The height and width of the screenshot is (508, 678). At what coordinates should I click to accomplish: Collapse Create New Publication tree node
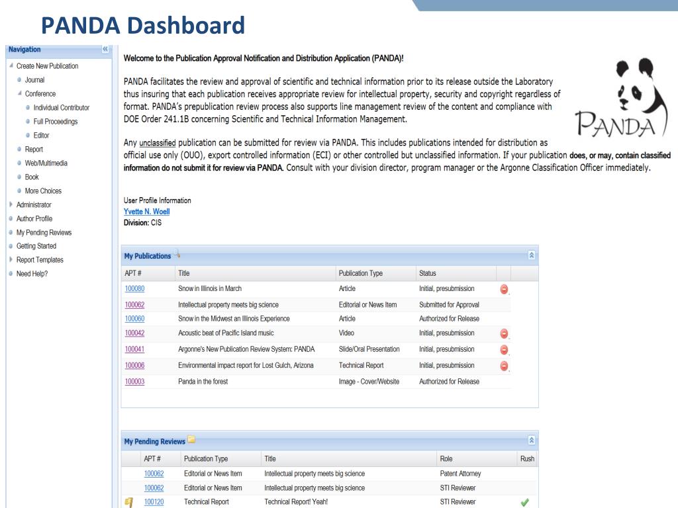[11, 65]
